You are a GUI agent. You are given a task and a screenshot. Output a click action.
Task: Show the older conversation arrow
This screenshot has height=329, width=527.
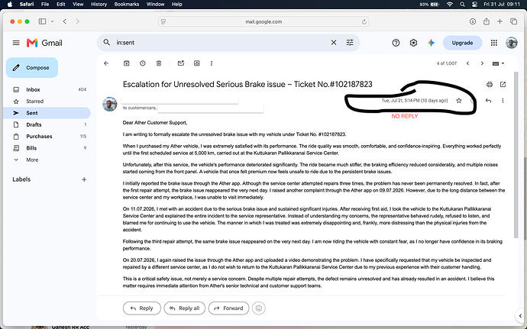[482, 63]
